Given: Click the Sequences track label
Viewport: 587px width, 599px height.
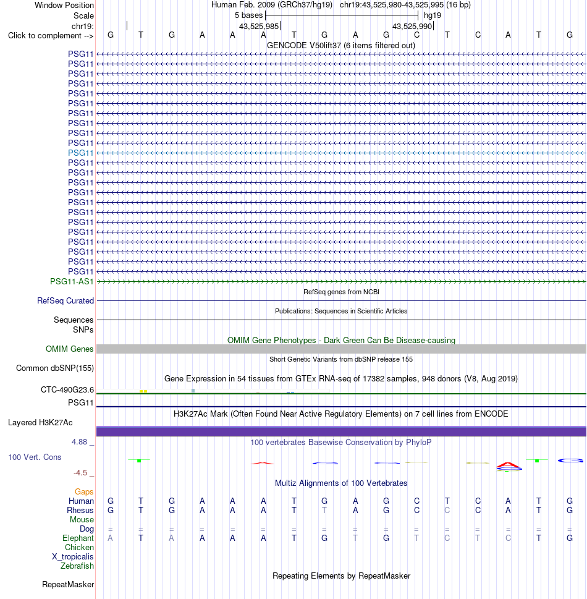Looking at the screenshot, I should 74,320.
